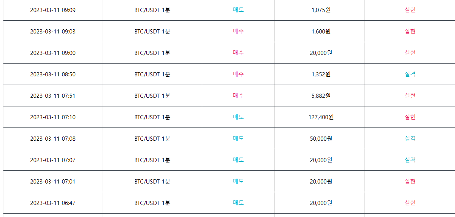
Task: Click the 2023-03-11 09:09 date cell
Action: [x=53, y=10]
